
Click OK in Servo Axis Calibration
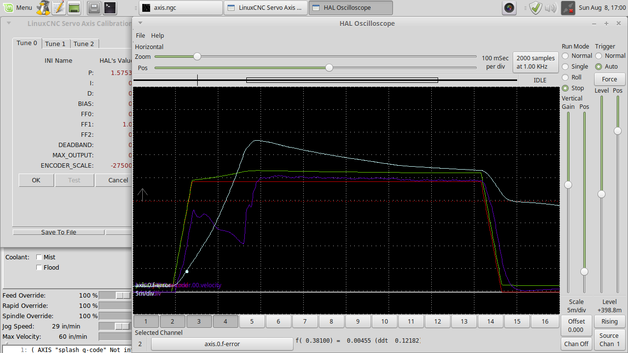[x=36, y=180]
